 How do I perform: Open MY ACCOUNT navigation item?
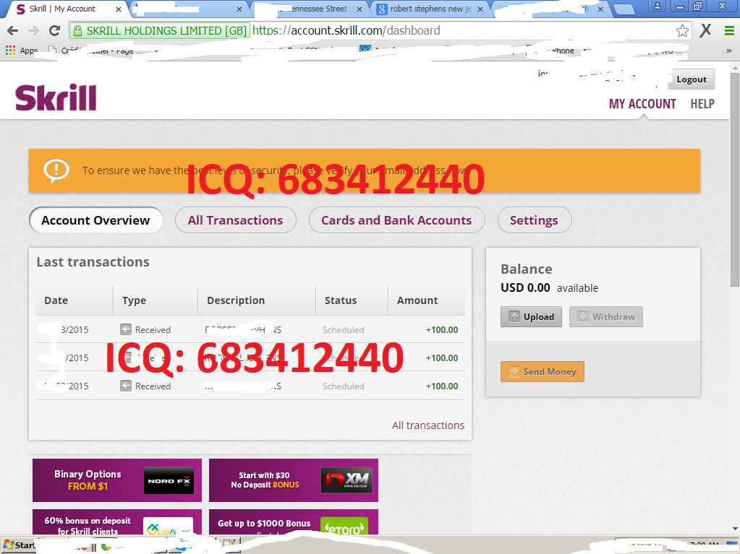pyautogui.click(x=642, y=103)
